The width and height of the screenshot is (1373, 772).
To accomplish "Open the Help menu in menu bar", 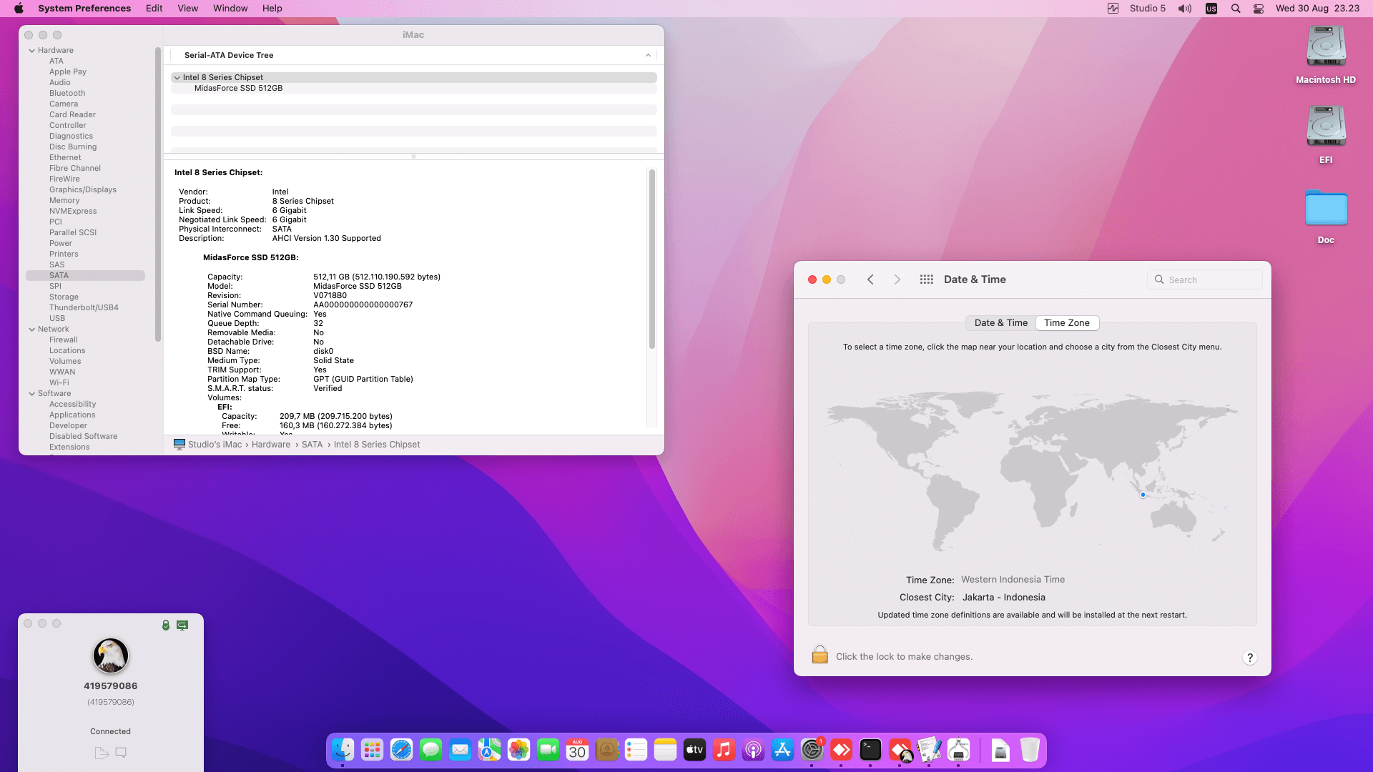I will (x=272, y=9).
